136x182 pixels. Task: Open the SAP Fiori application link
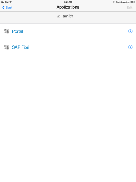click(21, 47)
